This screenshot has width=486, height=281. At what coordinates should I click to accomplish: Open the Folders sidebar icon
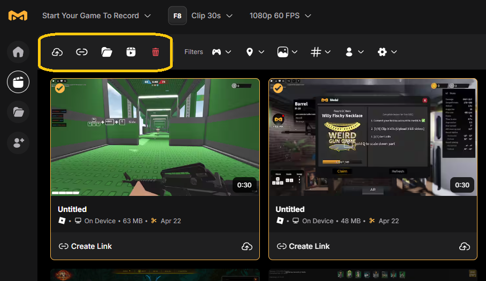18,112
